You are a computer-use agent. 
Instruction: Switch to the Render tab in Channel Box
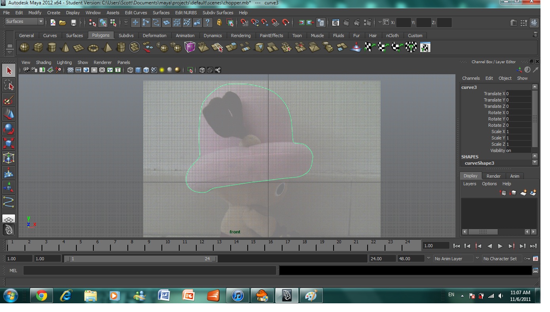pos(493,176)
